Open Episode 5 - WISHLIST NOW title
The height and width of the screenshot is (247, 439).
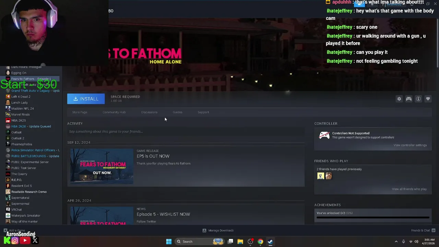coord(163,214)
